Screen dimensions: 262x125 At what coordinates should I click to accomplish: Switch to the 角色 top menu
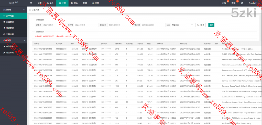50,3
